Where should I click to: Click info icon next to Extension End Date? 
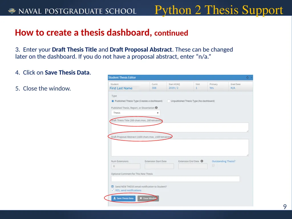tap(202, 161)
